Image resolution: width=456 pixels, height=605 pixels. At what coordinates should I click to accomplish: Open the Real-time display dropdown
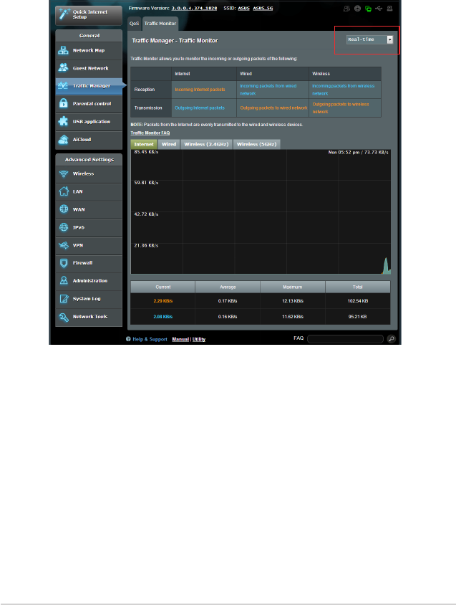coord(369,39)
